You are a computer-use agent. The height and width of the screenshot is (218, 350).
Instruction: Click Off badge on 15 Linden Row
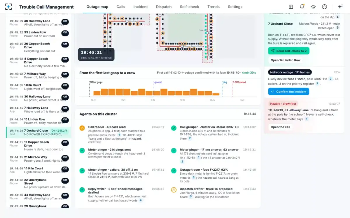click(65, 119)
